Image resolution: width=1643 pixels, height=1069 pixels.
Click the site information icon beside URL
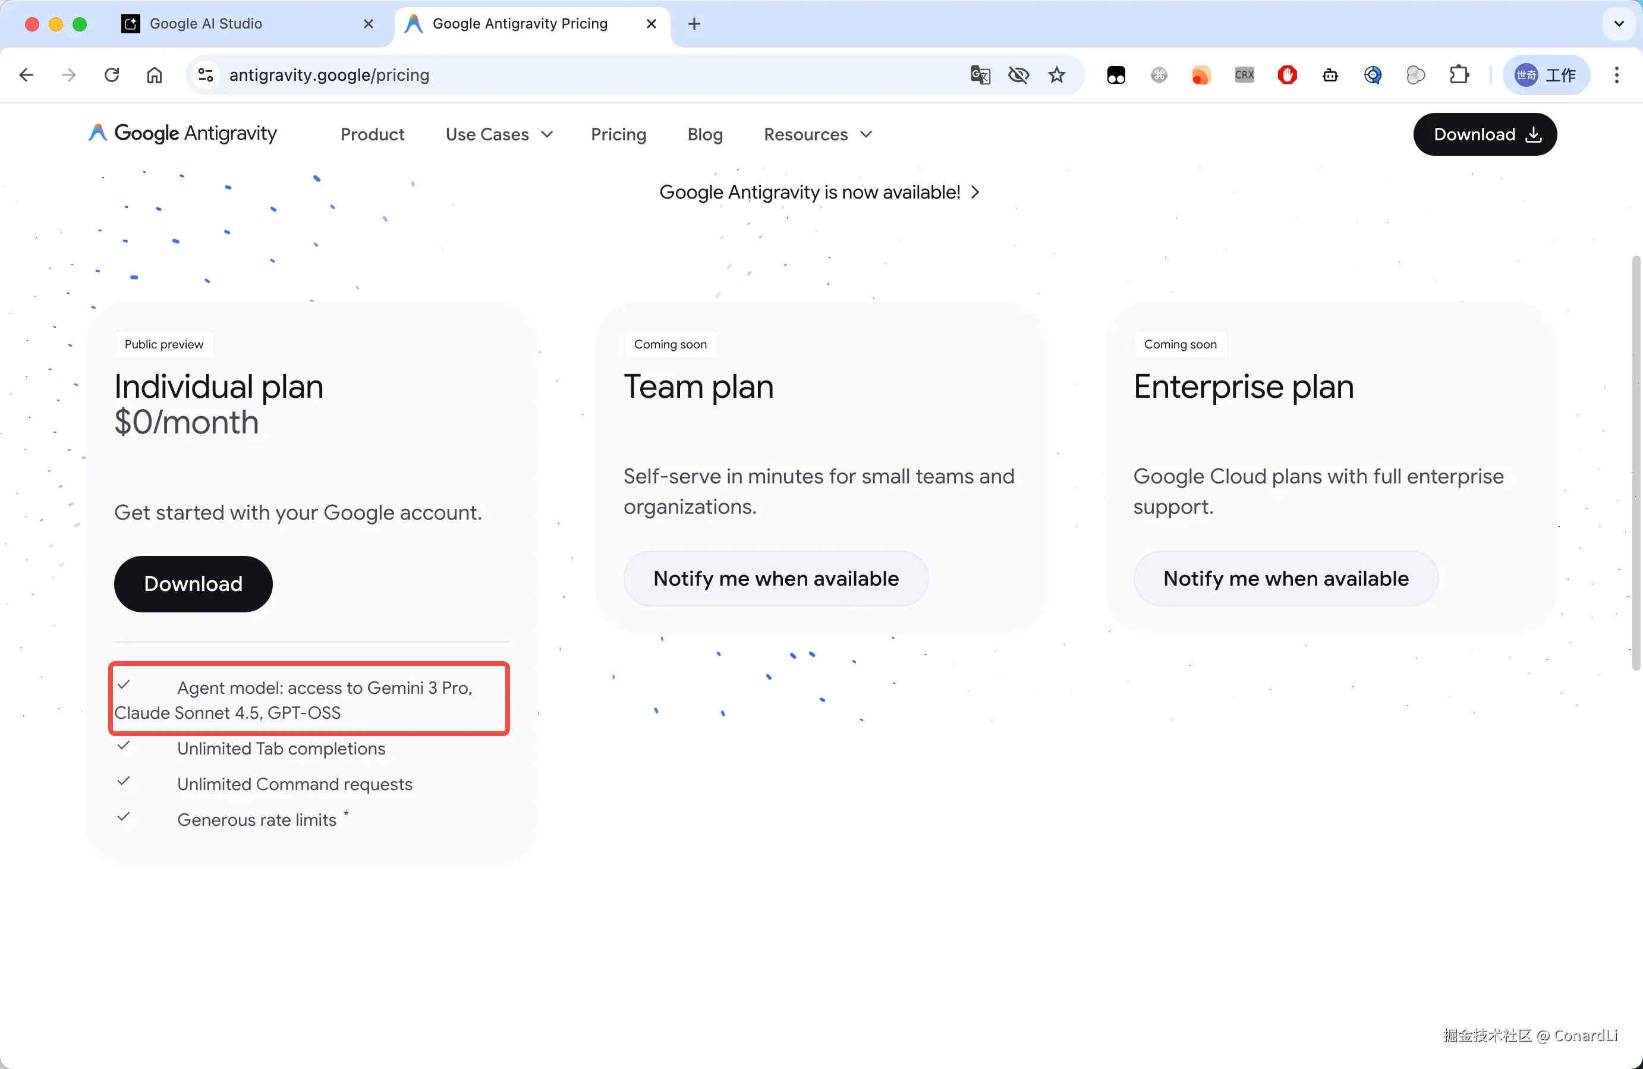pos(205,74)
